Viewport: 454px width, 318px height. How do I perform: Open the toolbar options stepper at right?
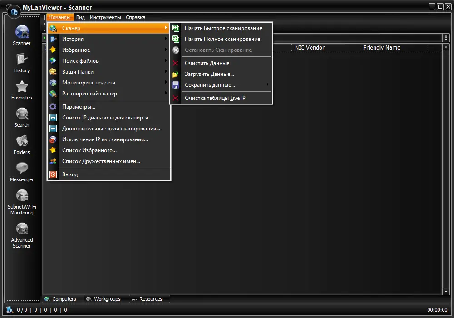point(446,38)
